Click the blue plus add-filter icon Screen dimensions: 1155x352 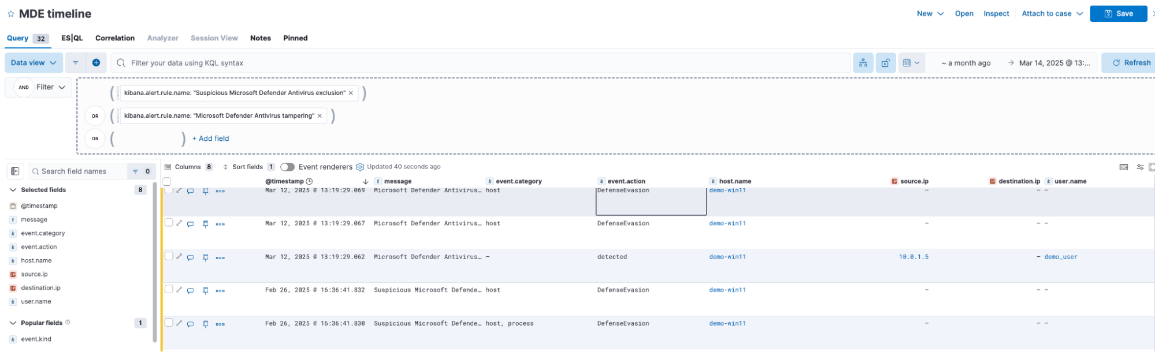click(x=96, y=63)
